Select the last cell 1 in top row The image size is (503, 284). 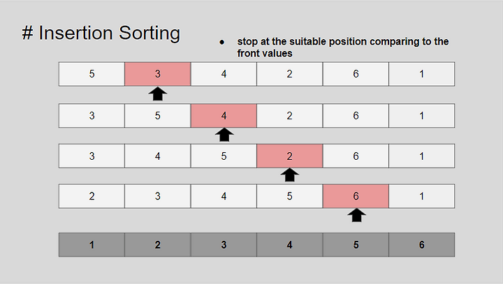click(x=421, y=74)
